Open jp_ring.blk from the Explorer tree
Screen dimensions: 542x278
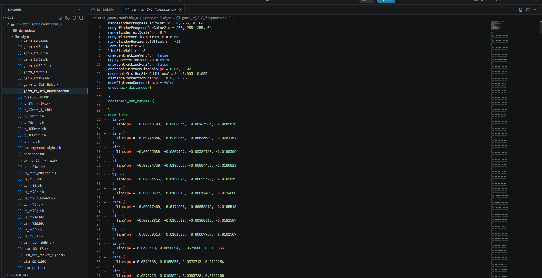click(x=44, y=141)
